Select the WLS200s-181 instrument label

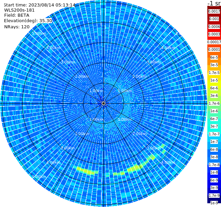pos(19,10)
